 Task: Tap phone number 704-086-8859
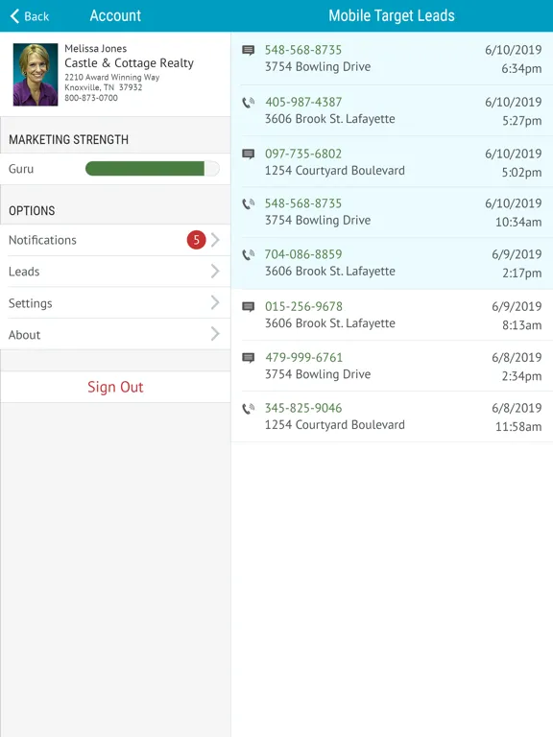303,254
